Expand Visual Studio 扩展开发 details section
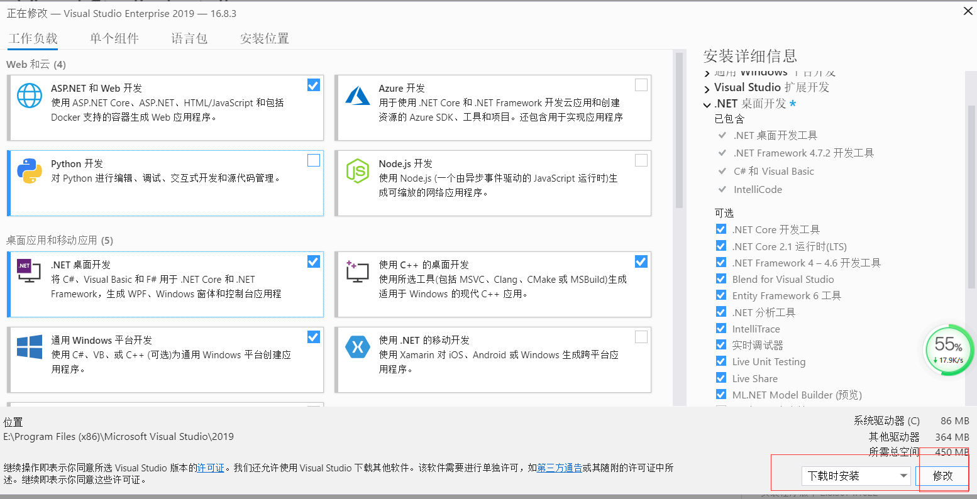 click(x=707, y=89)
